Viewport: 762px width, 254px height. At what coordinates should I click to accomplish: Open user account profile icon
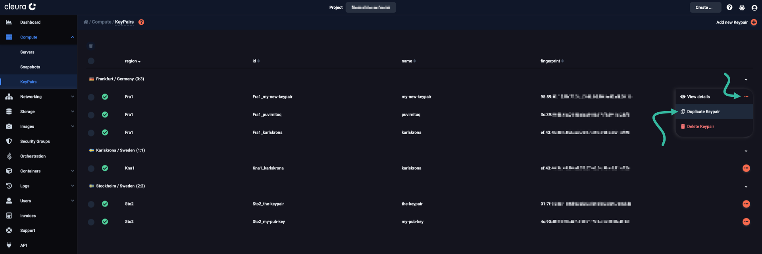(754, 8)
